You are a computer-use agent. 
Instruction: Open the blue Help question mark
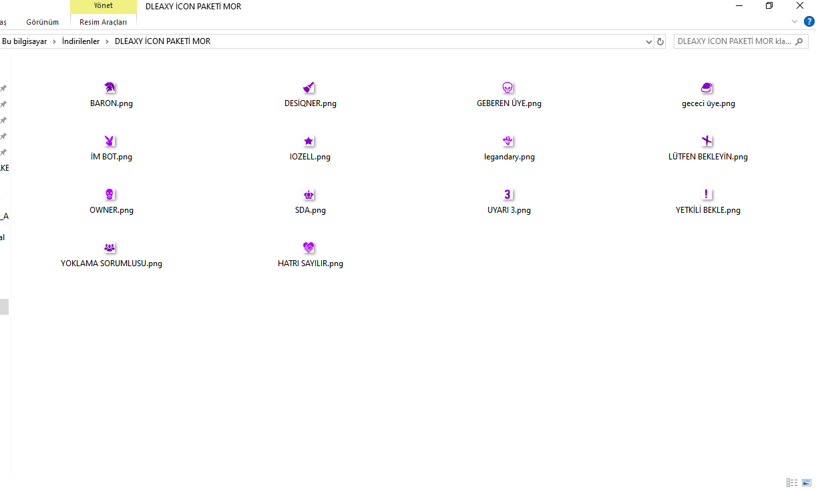pyautogui.click(x=809, y=21)
